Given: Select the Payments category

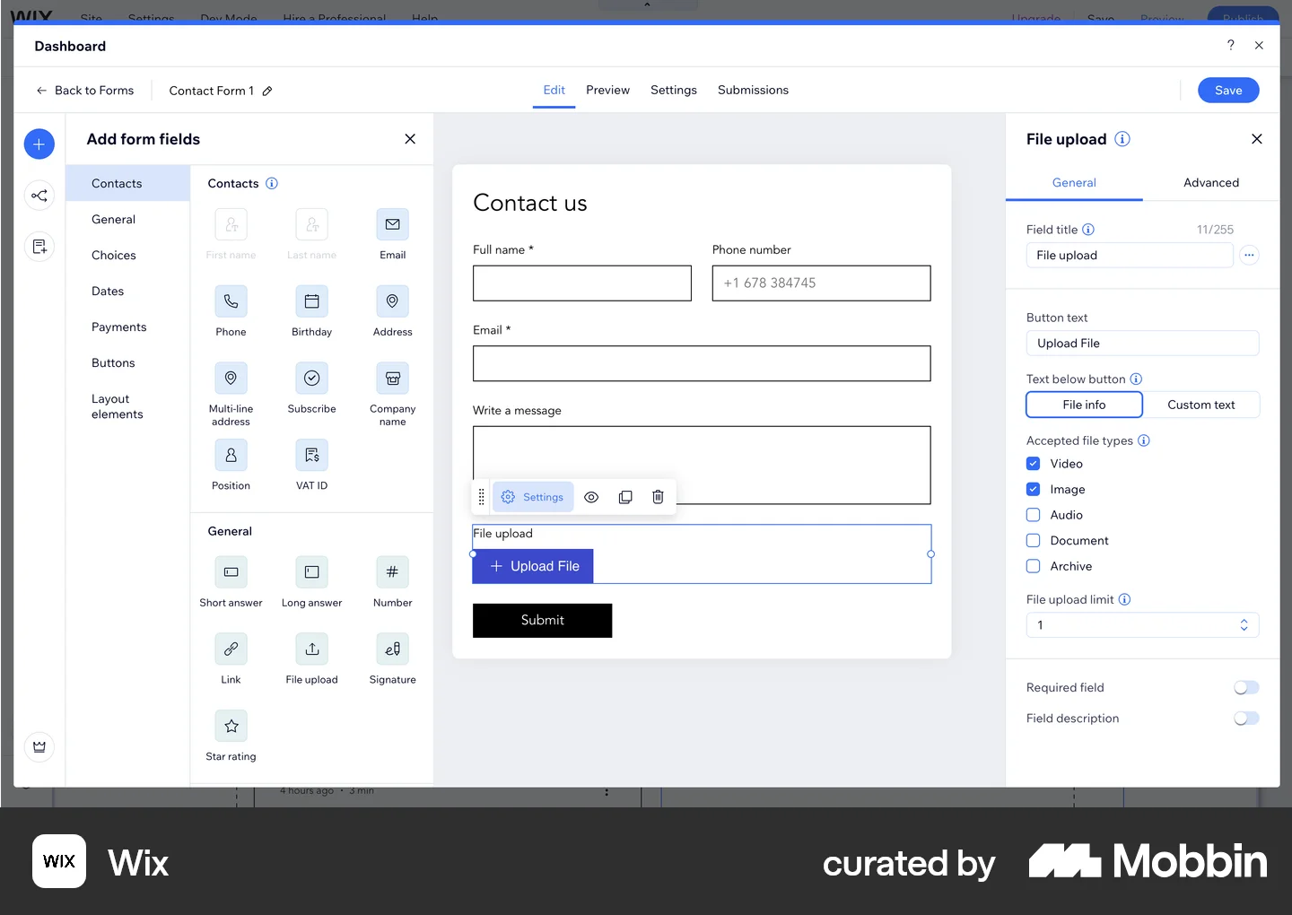Looking at the screenshot, I should coord(127,327).
